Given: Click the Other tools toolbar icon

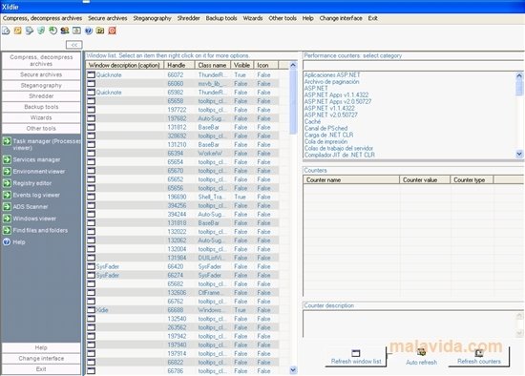Looking at the screenshot, I should [x=76, y=31].
